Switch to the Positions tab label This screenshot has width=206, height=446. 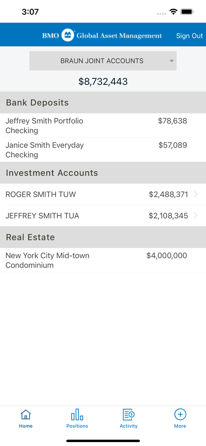pyautogui.click(x=77, y=426)
